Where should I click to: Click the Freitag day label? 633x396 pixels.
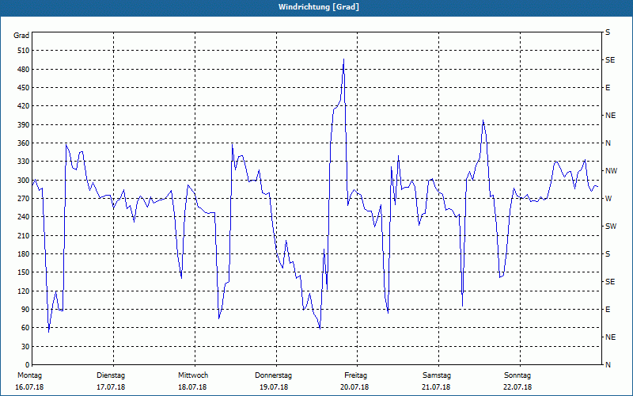[x=355, y=375]
